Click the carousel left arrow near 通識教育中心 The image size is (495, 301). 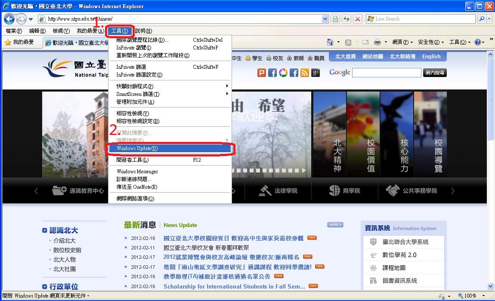(36, 191)
